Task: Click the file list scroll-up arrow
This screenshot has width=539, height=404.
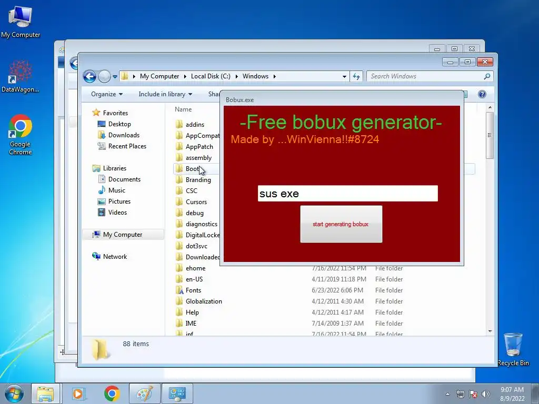Action: pos(490,108)
